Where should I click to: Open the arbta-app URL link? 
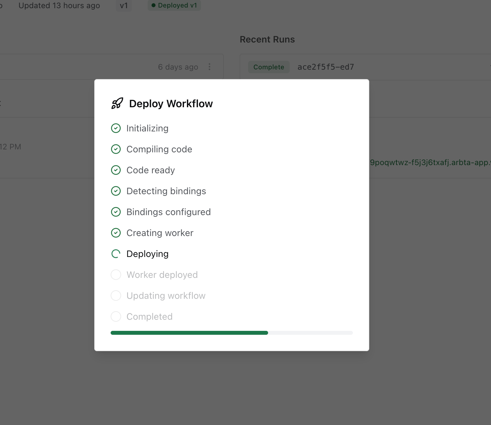430,162
